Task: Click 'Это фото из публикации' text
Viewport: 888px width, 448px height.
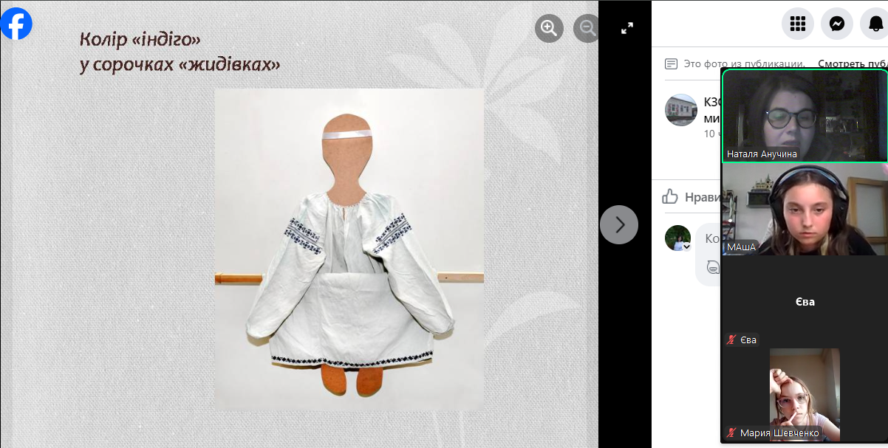Action: click(745, 63)
